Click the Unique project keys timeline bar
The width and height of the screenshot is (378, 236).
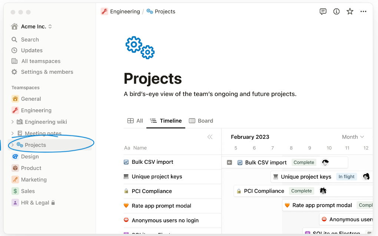[x=322, y=177]
